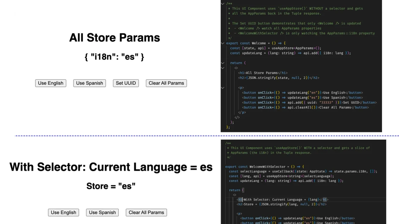Screen dimensions: 399x224
Task: Click Use English in With Selector section
Action: tap(64, 212)
